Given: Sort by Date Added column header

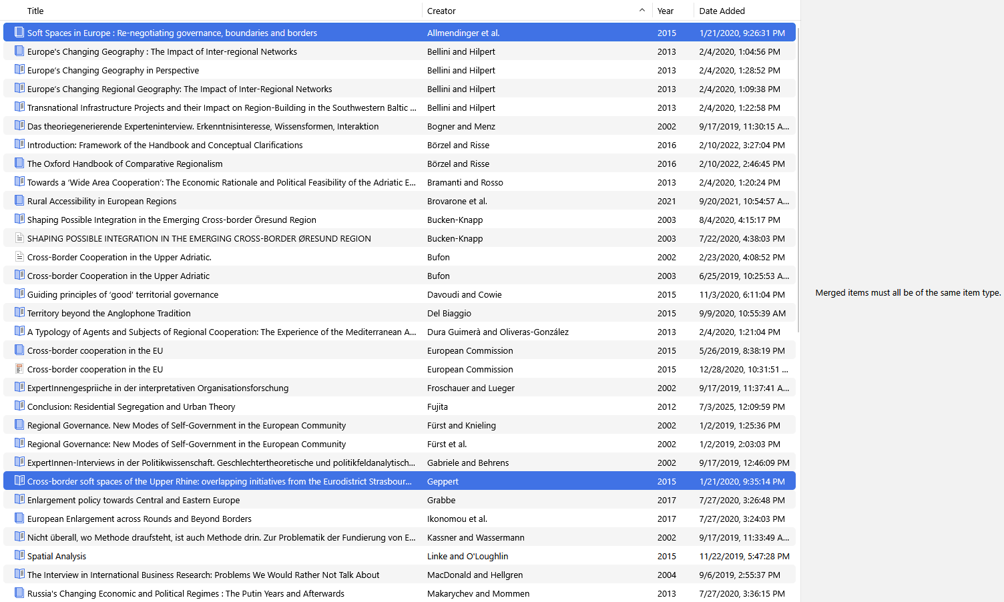Looking at the screenshot, I should click(722, 11).
